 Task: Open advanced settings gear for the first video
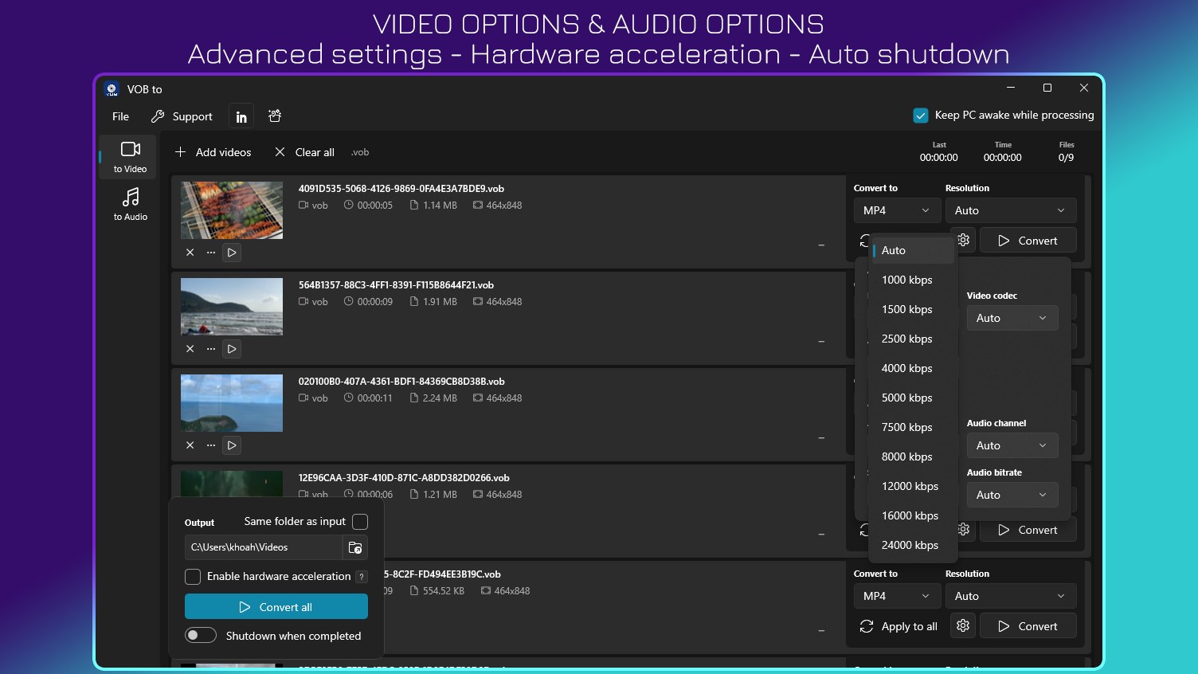(x=962, y=239)
